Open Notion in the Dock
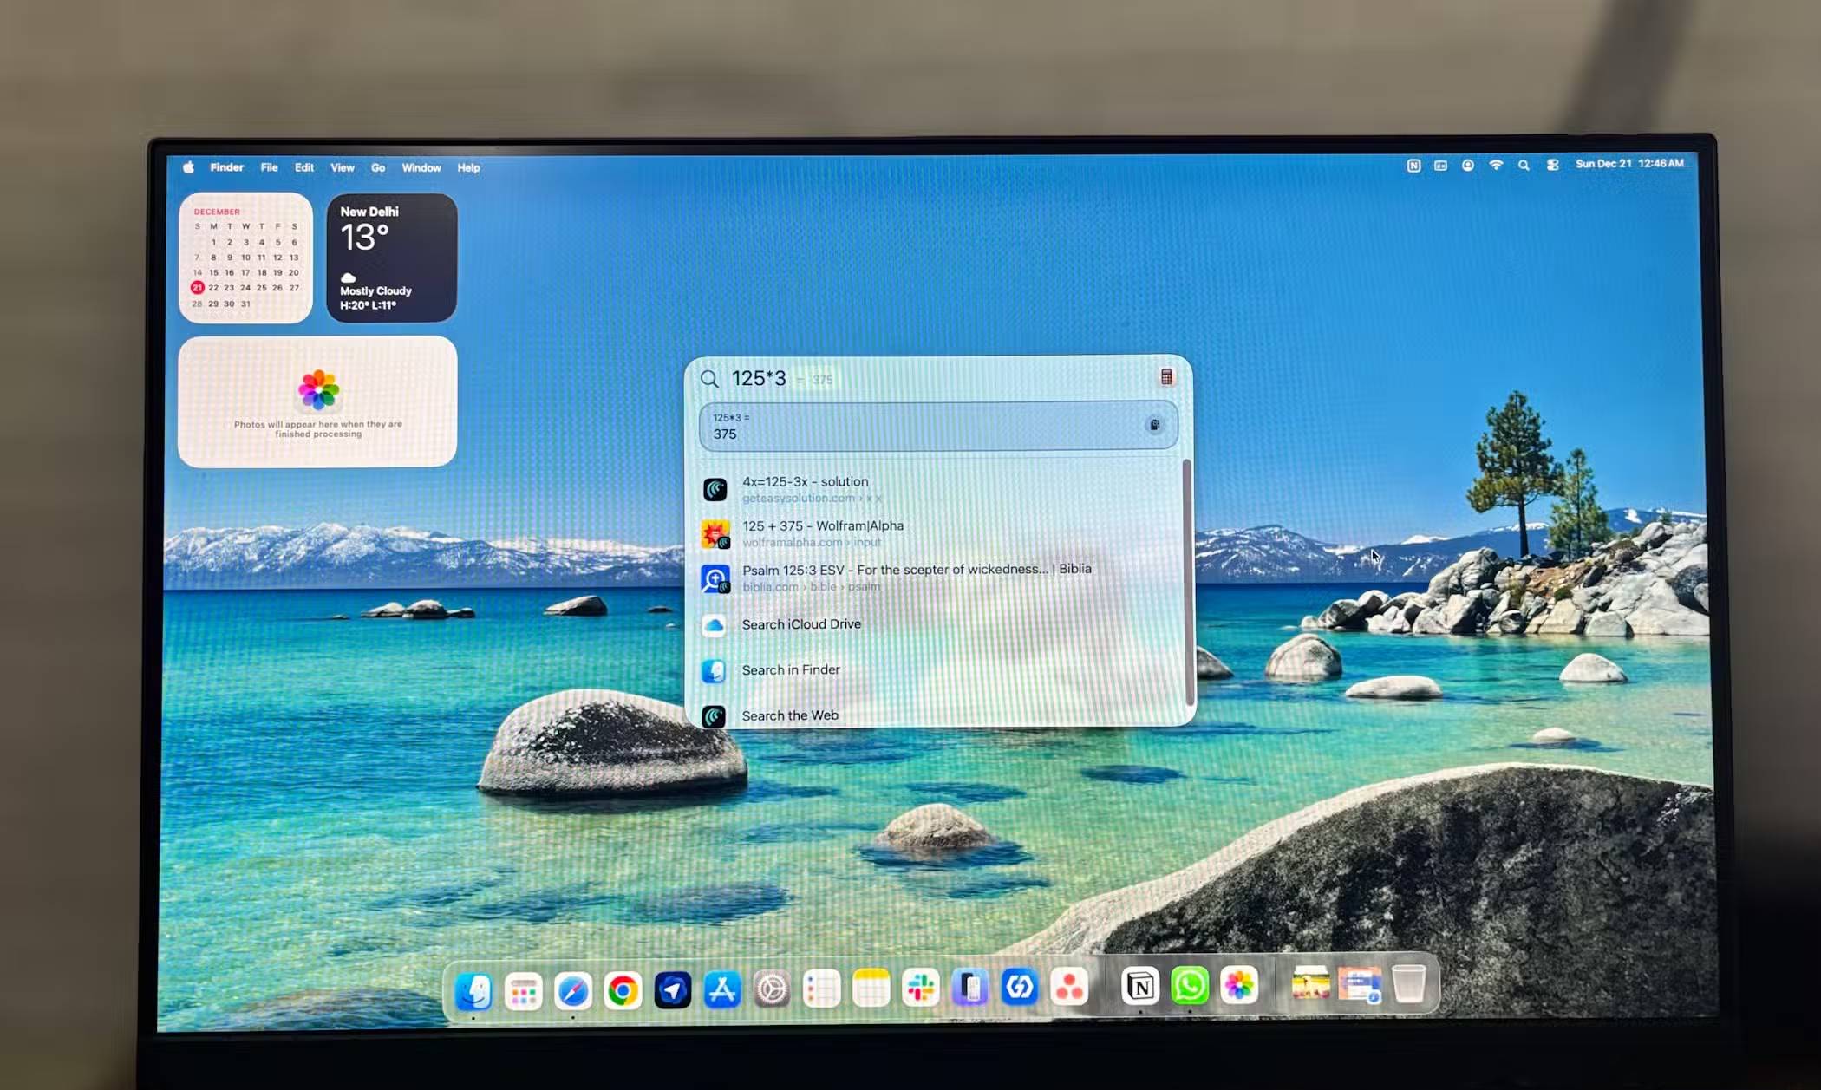The image size is (1821, 1090). [1139, 987]
